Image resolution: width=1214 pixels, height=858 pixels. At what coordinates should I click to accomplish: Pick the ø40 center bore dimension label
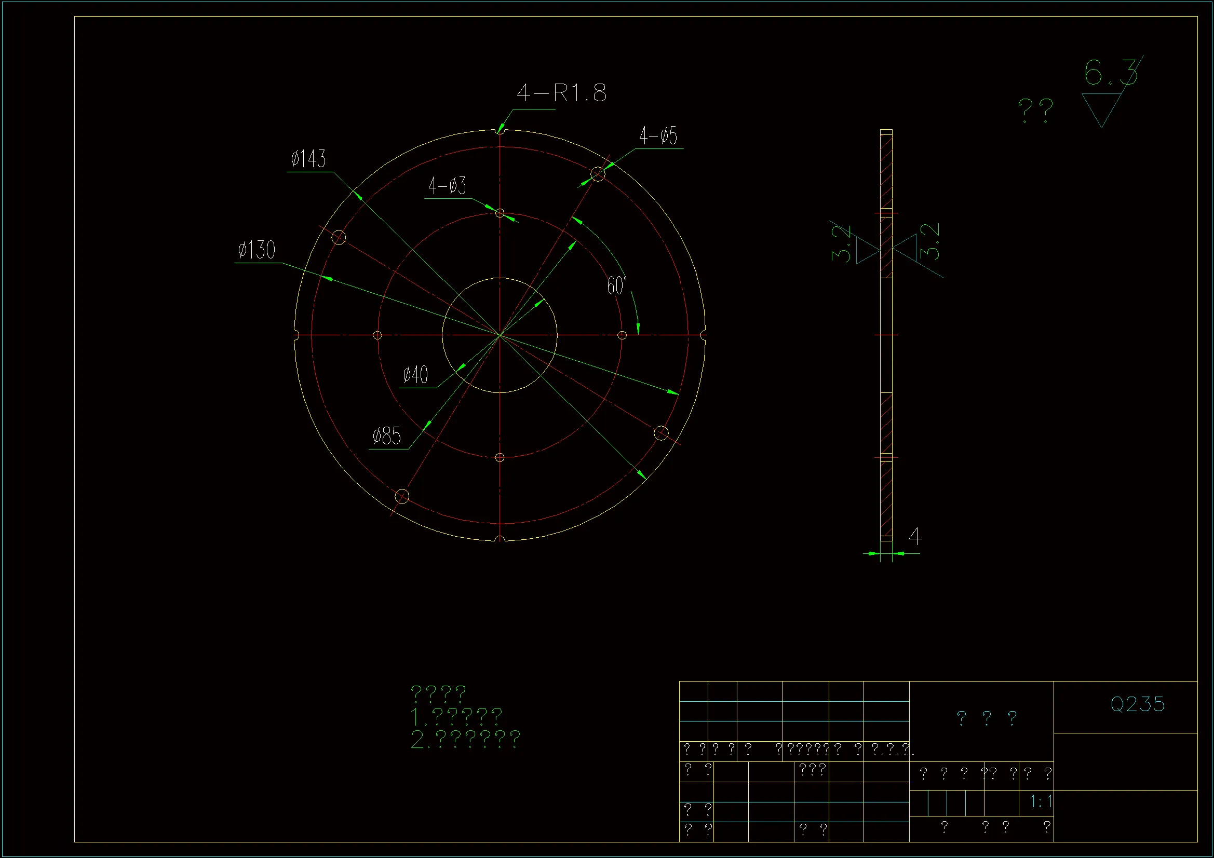[x=415, y=375]
